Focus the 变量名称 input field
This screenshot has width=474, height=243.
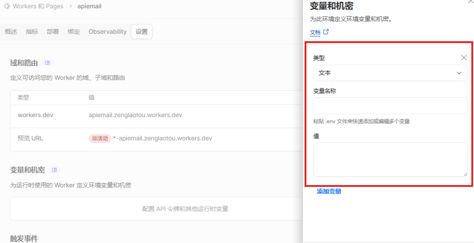tap(390, 106)
